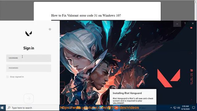Click the sign-in arrow button

click(29, 98)
